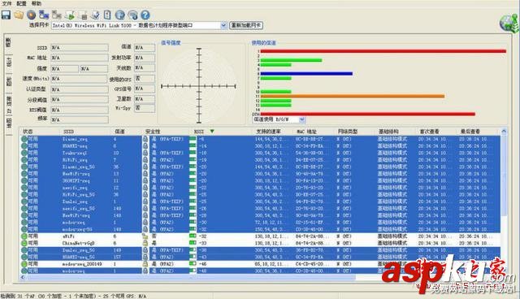Open the 选择网卡 adapter dropdown

tap(223, 25)
